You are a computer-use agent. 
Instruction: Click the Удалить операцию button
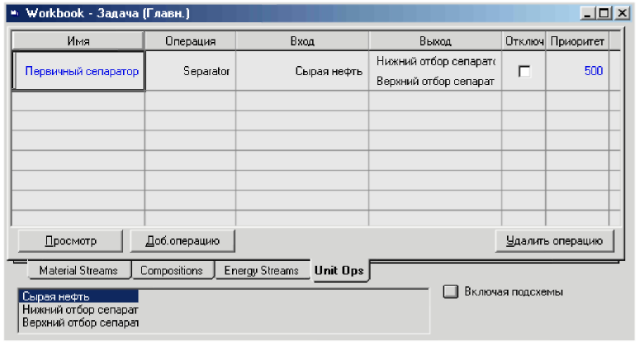pyautogui.click(x=554, y=241)
